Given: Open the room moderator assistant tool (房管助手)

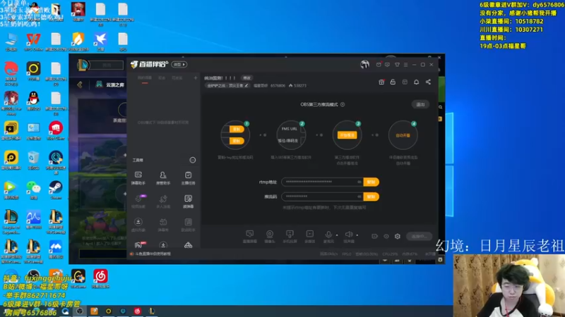Looking at the screenshot, I should coord(163,178).
